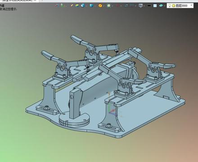
Task: Click the yellow circle layer status indicator
Action: click(x=174, y=6)
